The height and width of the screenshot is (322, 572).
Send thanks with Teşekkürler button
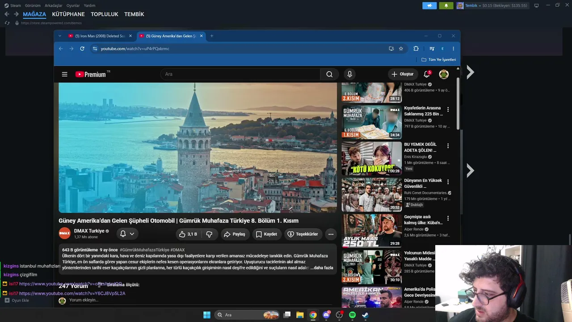point(303,234)
